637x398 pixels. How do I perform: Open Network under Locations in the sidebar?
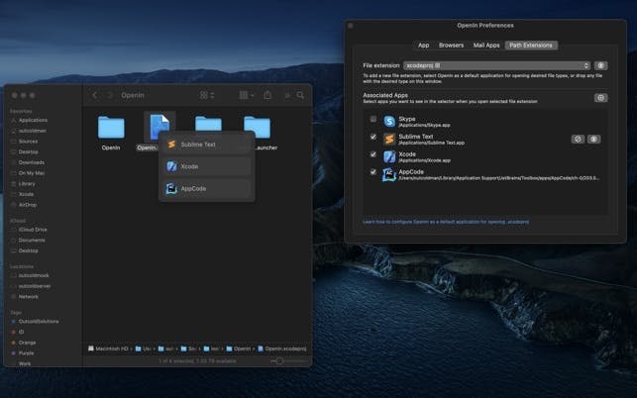point(29,296)
